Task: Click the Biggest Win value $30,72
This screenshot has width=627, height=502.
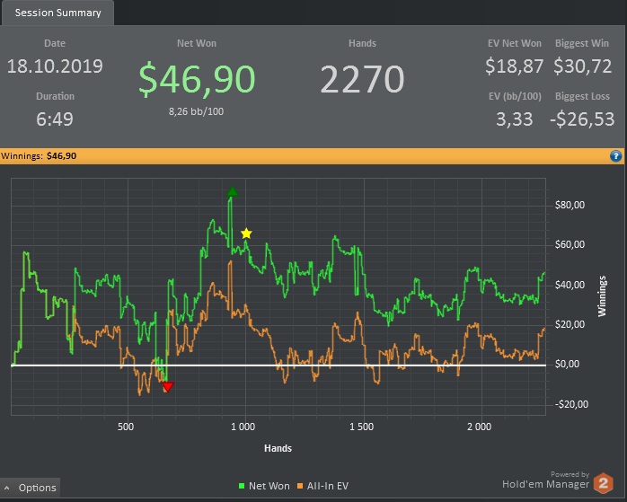Action: [583, 66]
